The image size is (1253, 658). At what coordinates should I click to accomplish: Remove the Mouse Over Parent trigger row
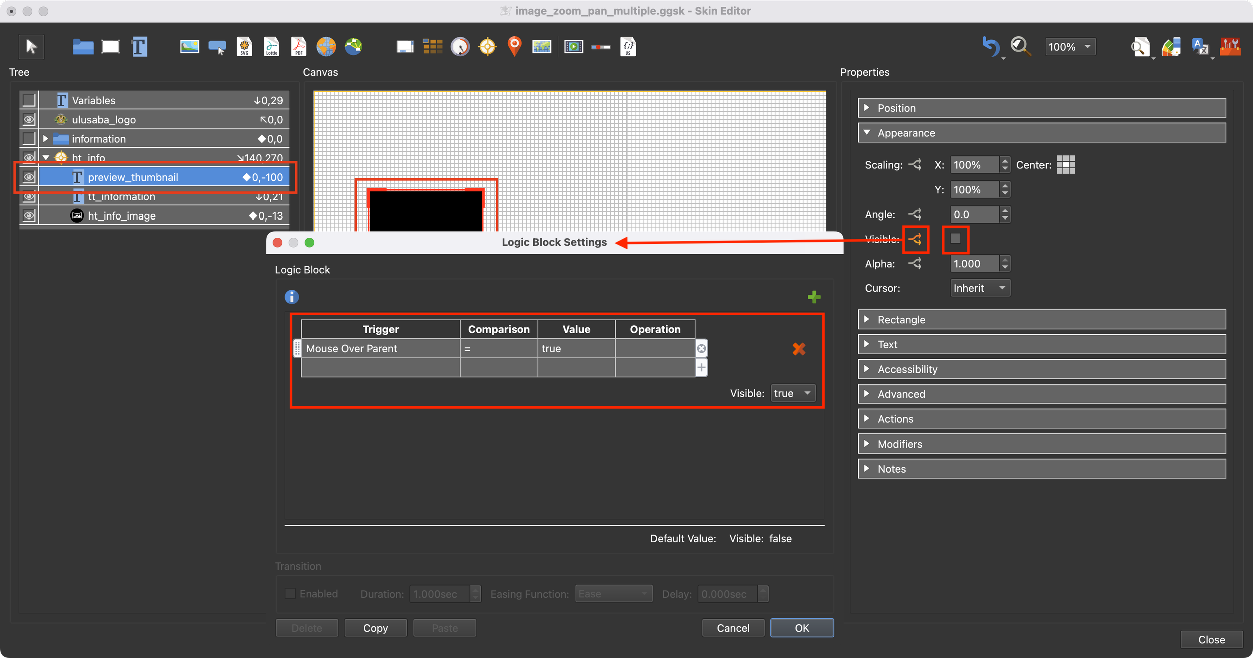click(701, 348)
